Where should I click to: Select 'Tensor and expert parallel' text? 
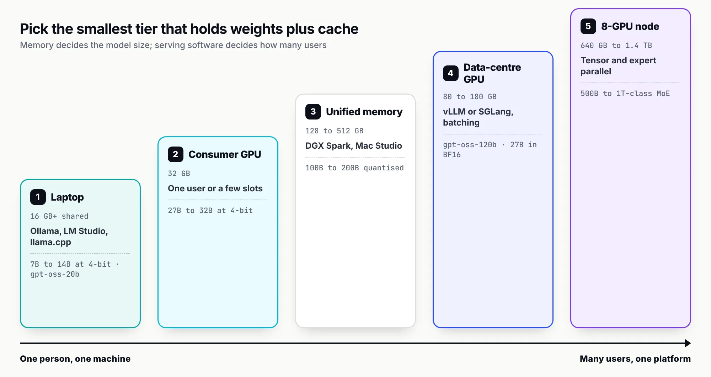pyautogui.click(x=618, y=66)
